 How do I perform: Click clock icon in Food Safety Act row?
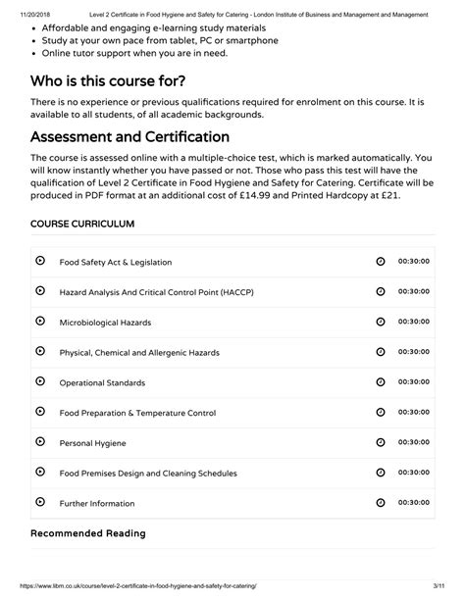[381, 262]
